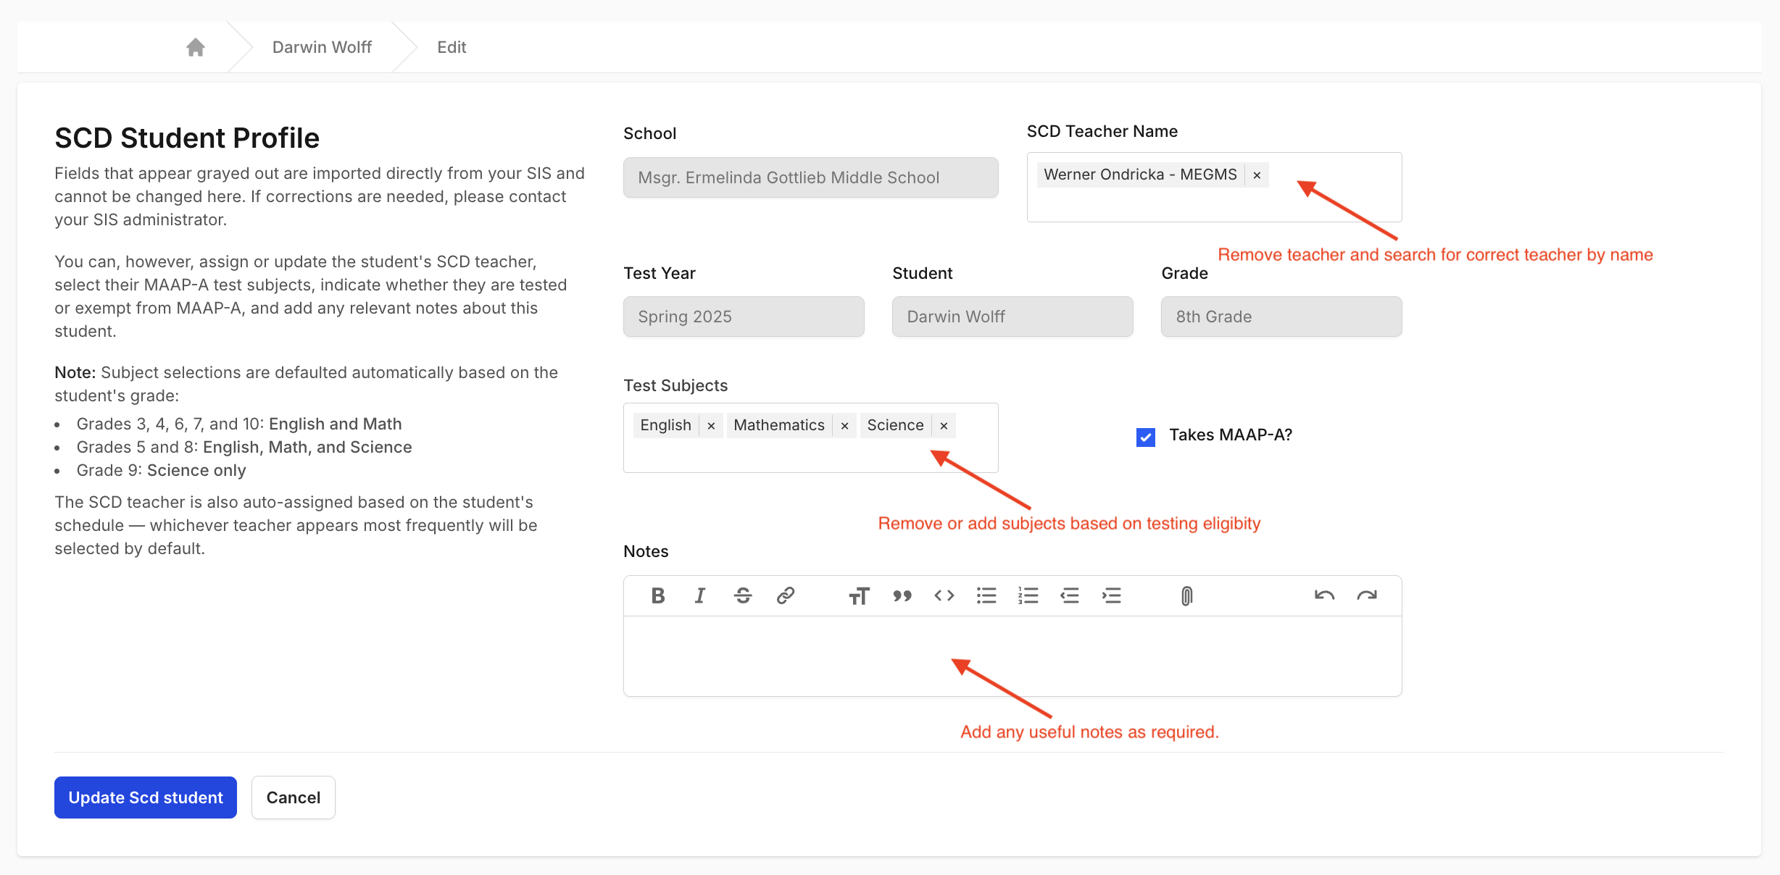This screenshot has width=1780, height=875.
Task: Start a numbered list in Notes
Action: (x=1028, y=595)
